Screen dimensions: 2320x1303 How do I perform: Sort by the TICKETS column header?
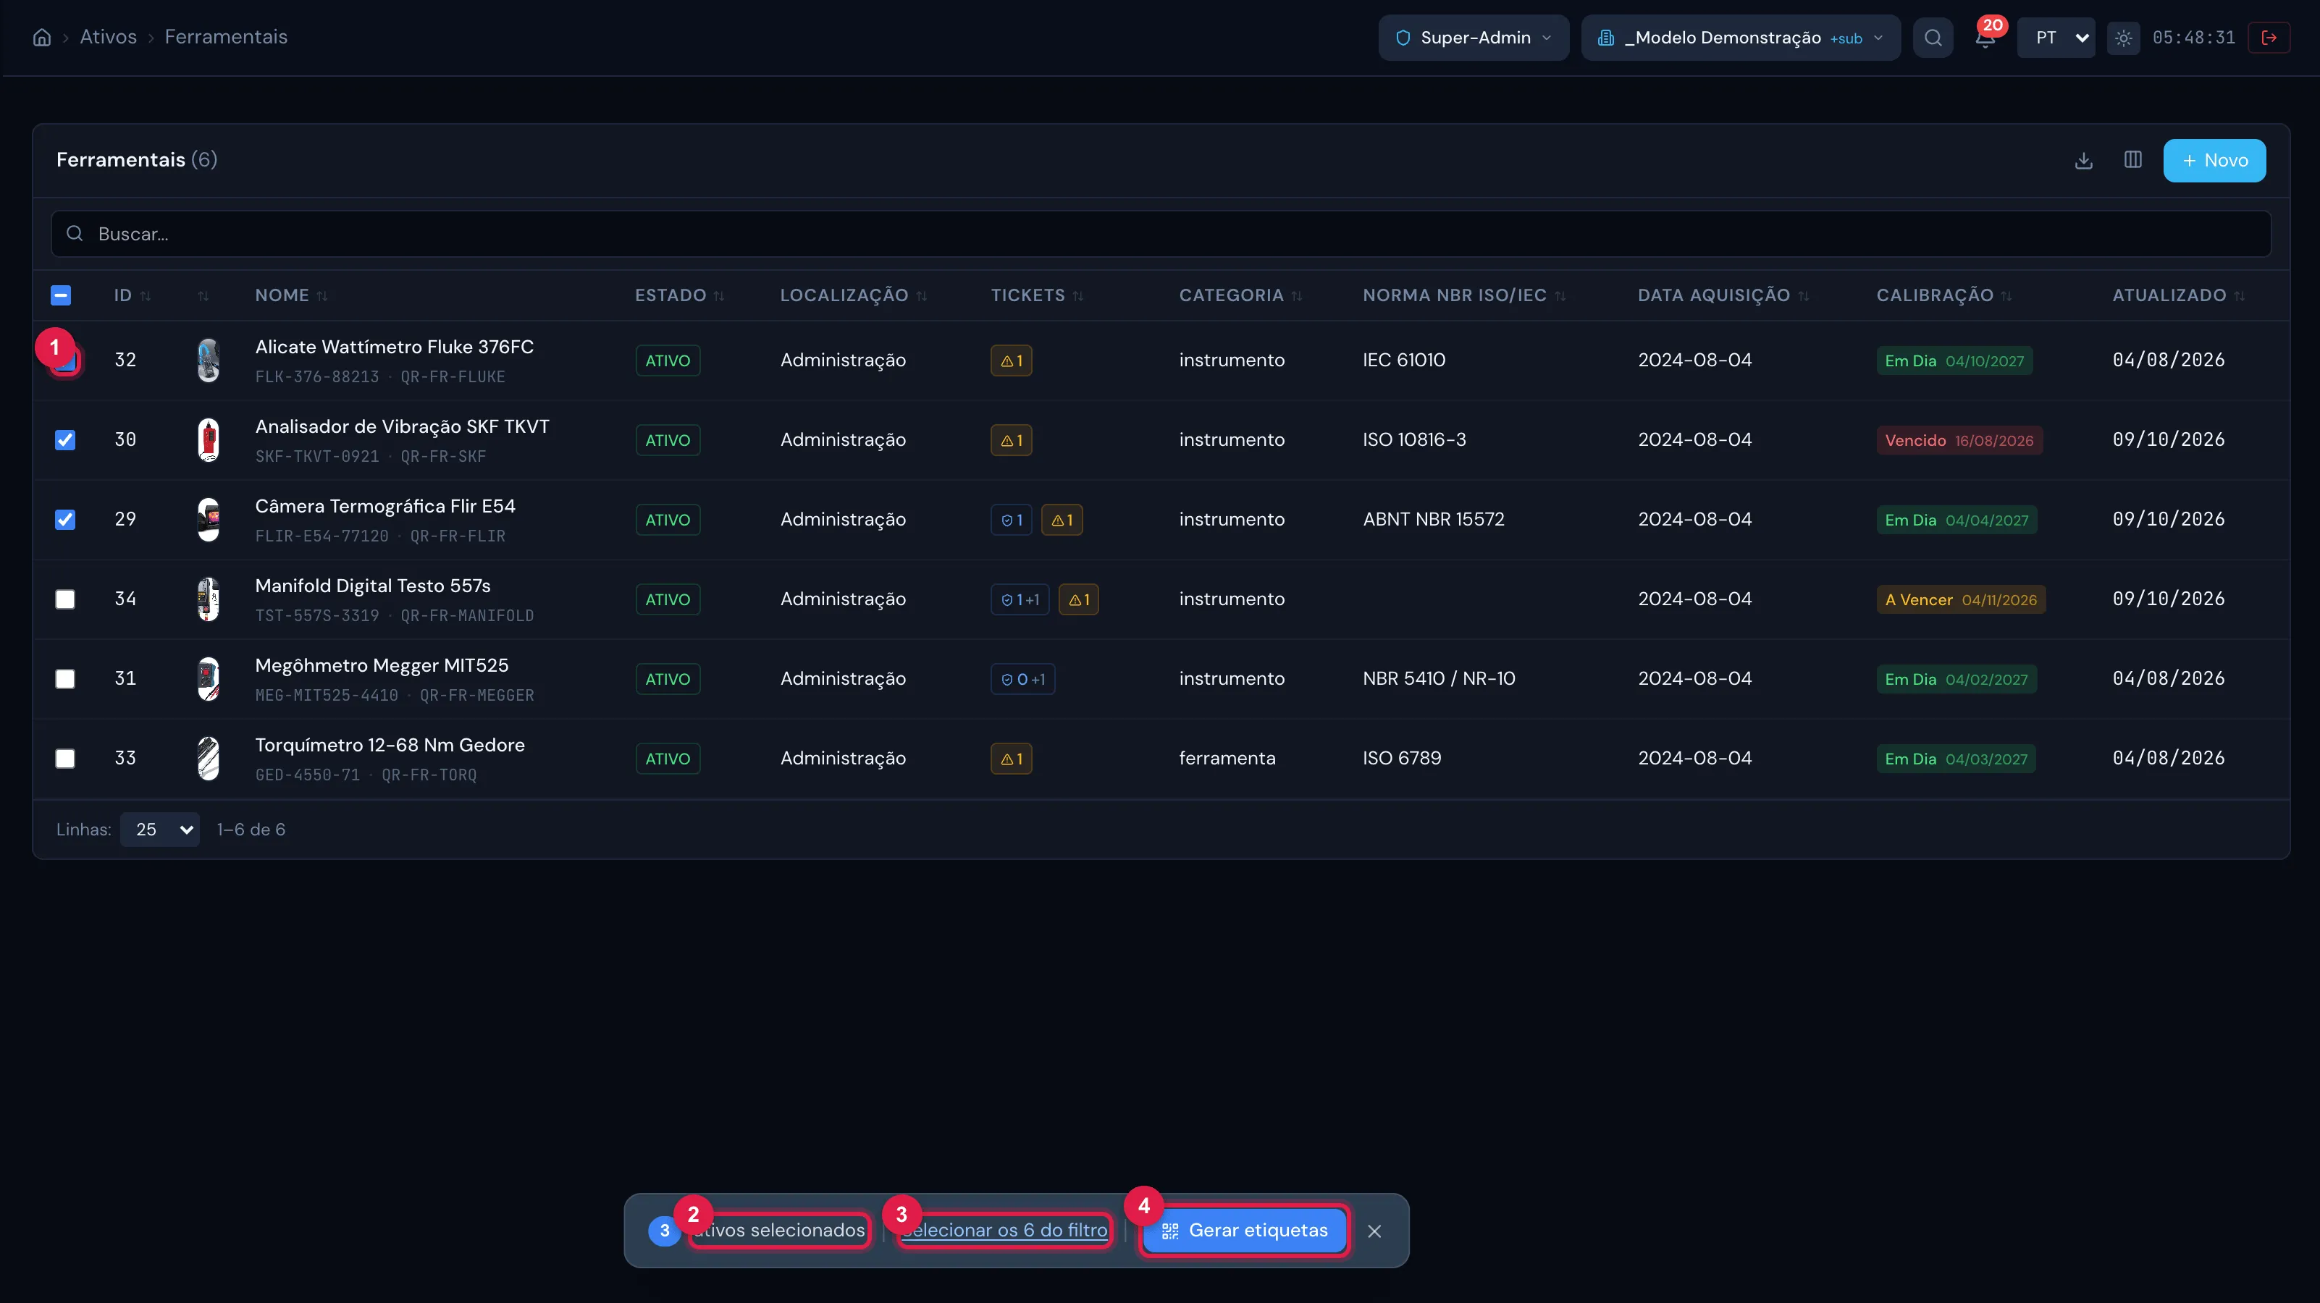(1038, 295)
